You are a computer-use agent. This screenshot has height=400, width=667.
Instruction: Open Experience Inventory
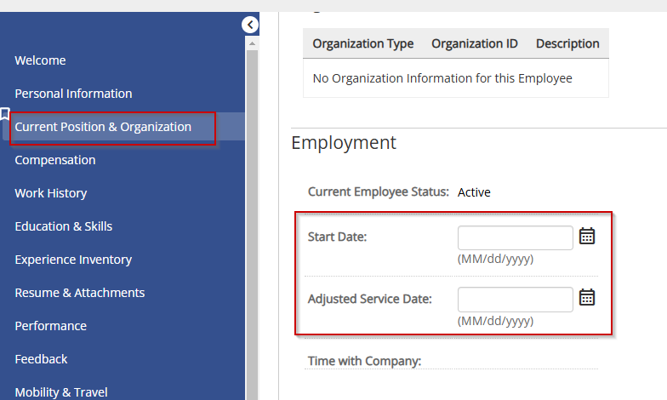73,260
